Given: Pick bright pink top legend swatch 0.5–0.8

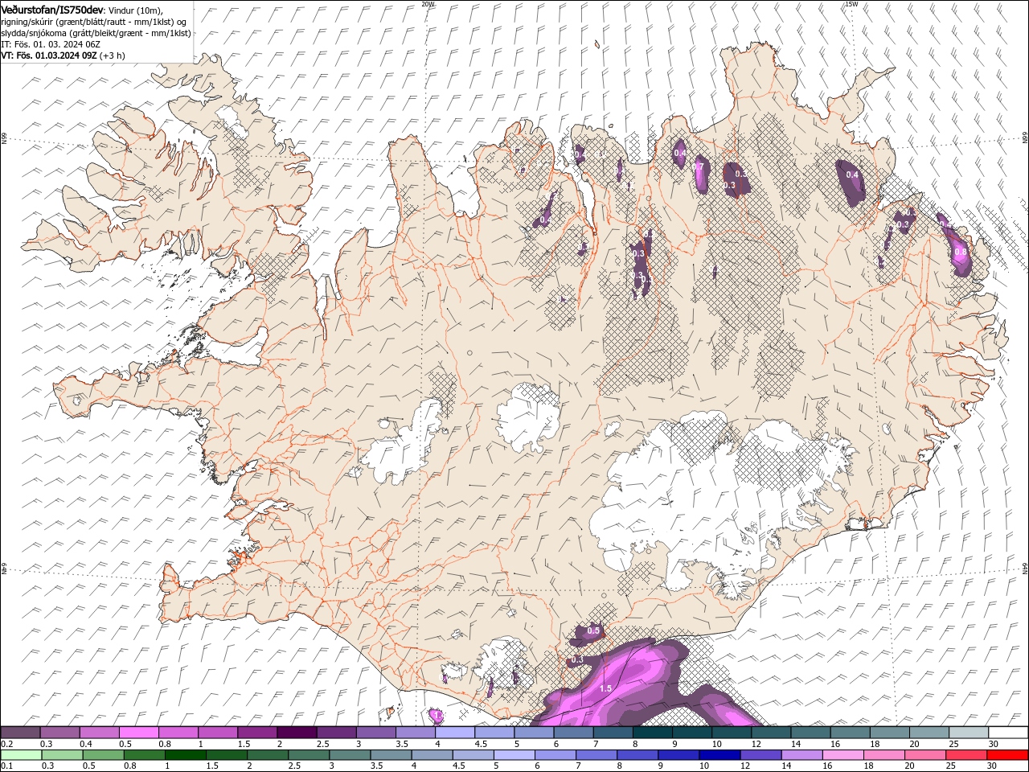Looking at the screenshot, I should (139, 733).
